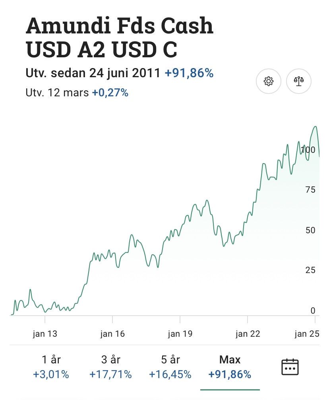Choose the 5 år period tab
This screenshot has height=400, width=329.
tap(170, 367)
